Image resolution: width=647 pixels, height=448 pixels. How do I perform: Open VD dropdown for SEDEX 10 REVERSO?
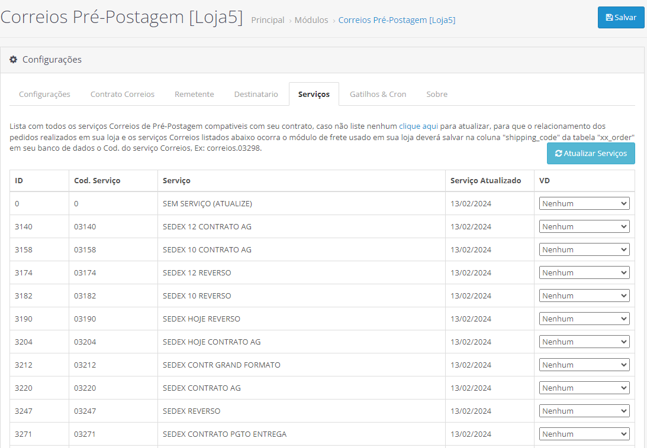tap(584, 296)
